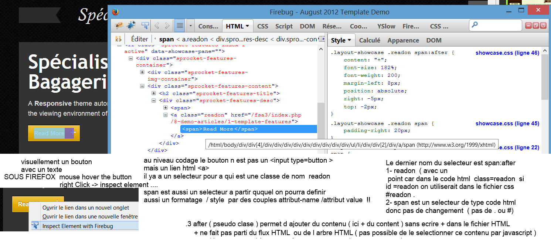Collapse the sprocket-features-container div node
The height and width of the screenshot is (241, 551).
pyautogui.click(x=131, y=58)
